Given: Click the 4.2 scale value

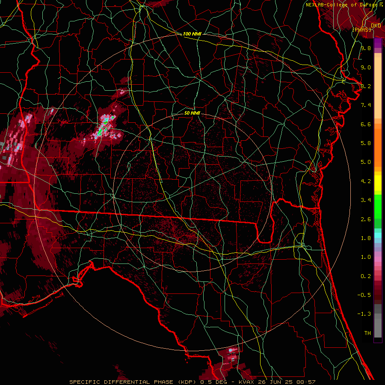Looking at the screenshot, I should [366, 181].
